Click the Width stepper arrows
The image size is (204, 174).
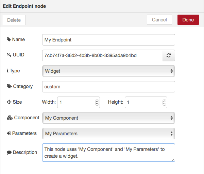click(97, 102)
